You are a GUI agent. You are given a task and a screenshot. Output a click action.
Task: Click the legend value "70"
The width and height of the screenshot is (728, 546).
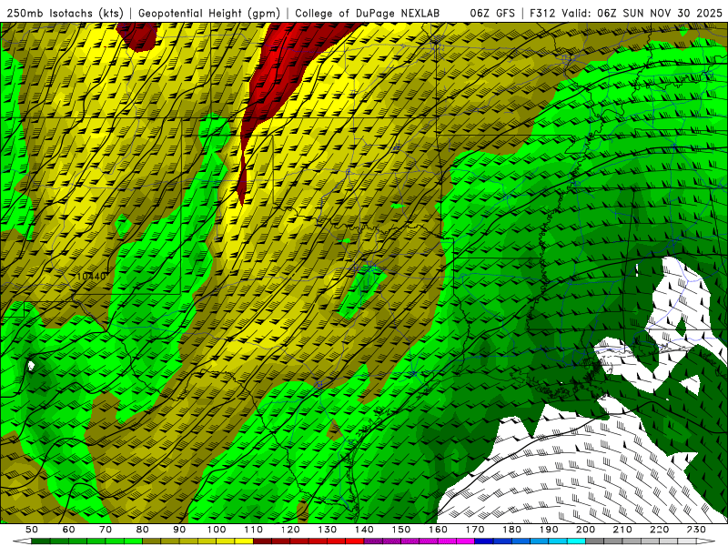click(x=106, y=530)
